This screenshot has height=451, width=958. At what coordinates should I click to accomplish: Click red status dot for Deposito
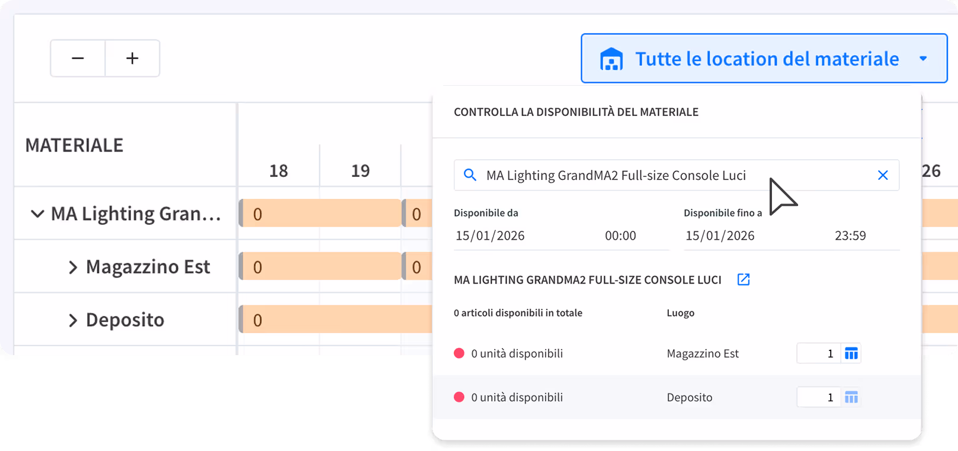pyautogui.click(x=459, y=397)
